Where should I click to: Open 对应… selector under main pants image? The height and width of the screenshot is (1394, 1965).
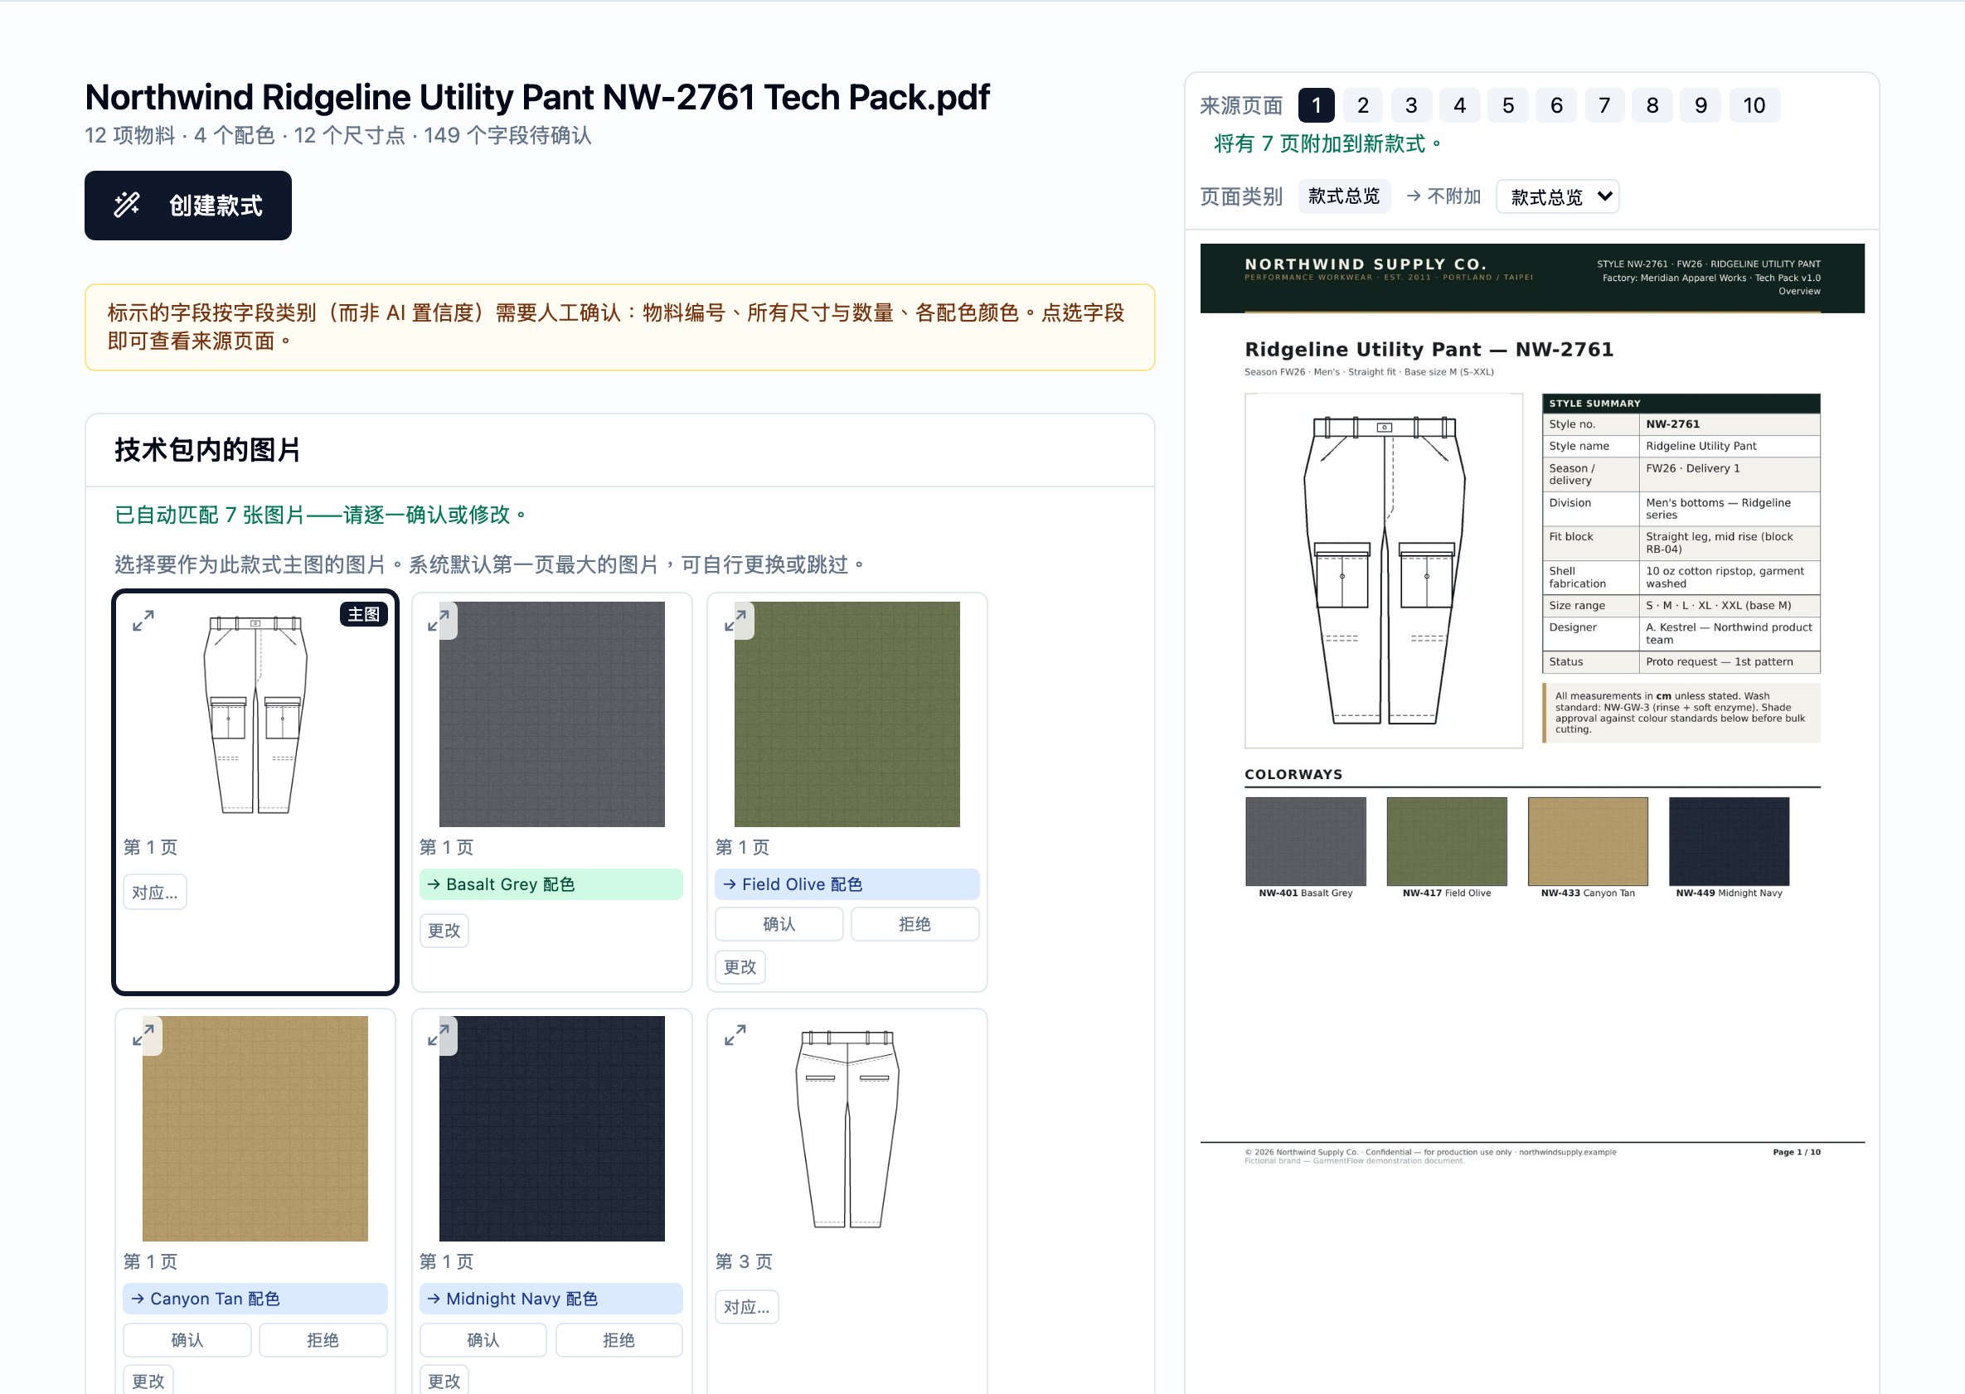coord(154,892)
